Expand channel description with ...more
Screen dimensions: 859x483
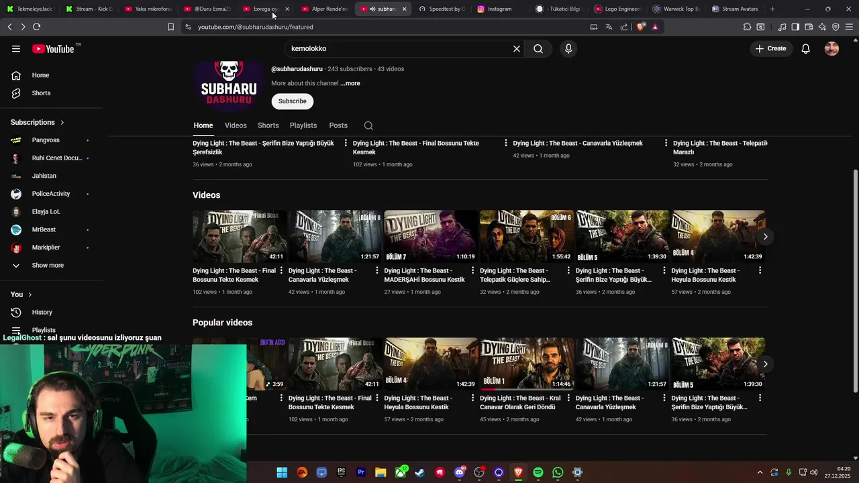click(350, 84)
